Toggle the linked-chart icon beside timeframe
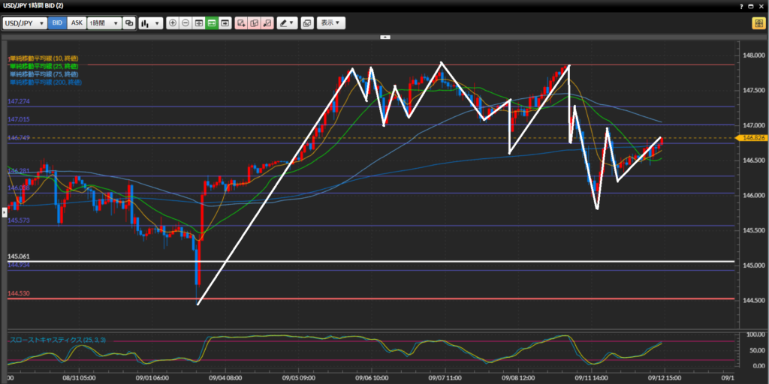 coord(129,23)
